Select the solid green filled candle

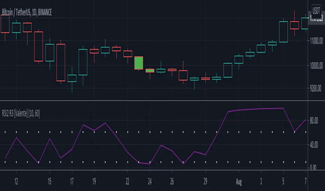point(139,63)
